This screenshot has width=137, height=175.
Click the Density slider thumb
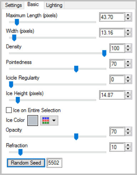pyautogui.click(x=104, y=53)
